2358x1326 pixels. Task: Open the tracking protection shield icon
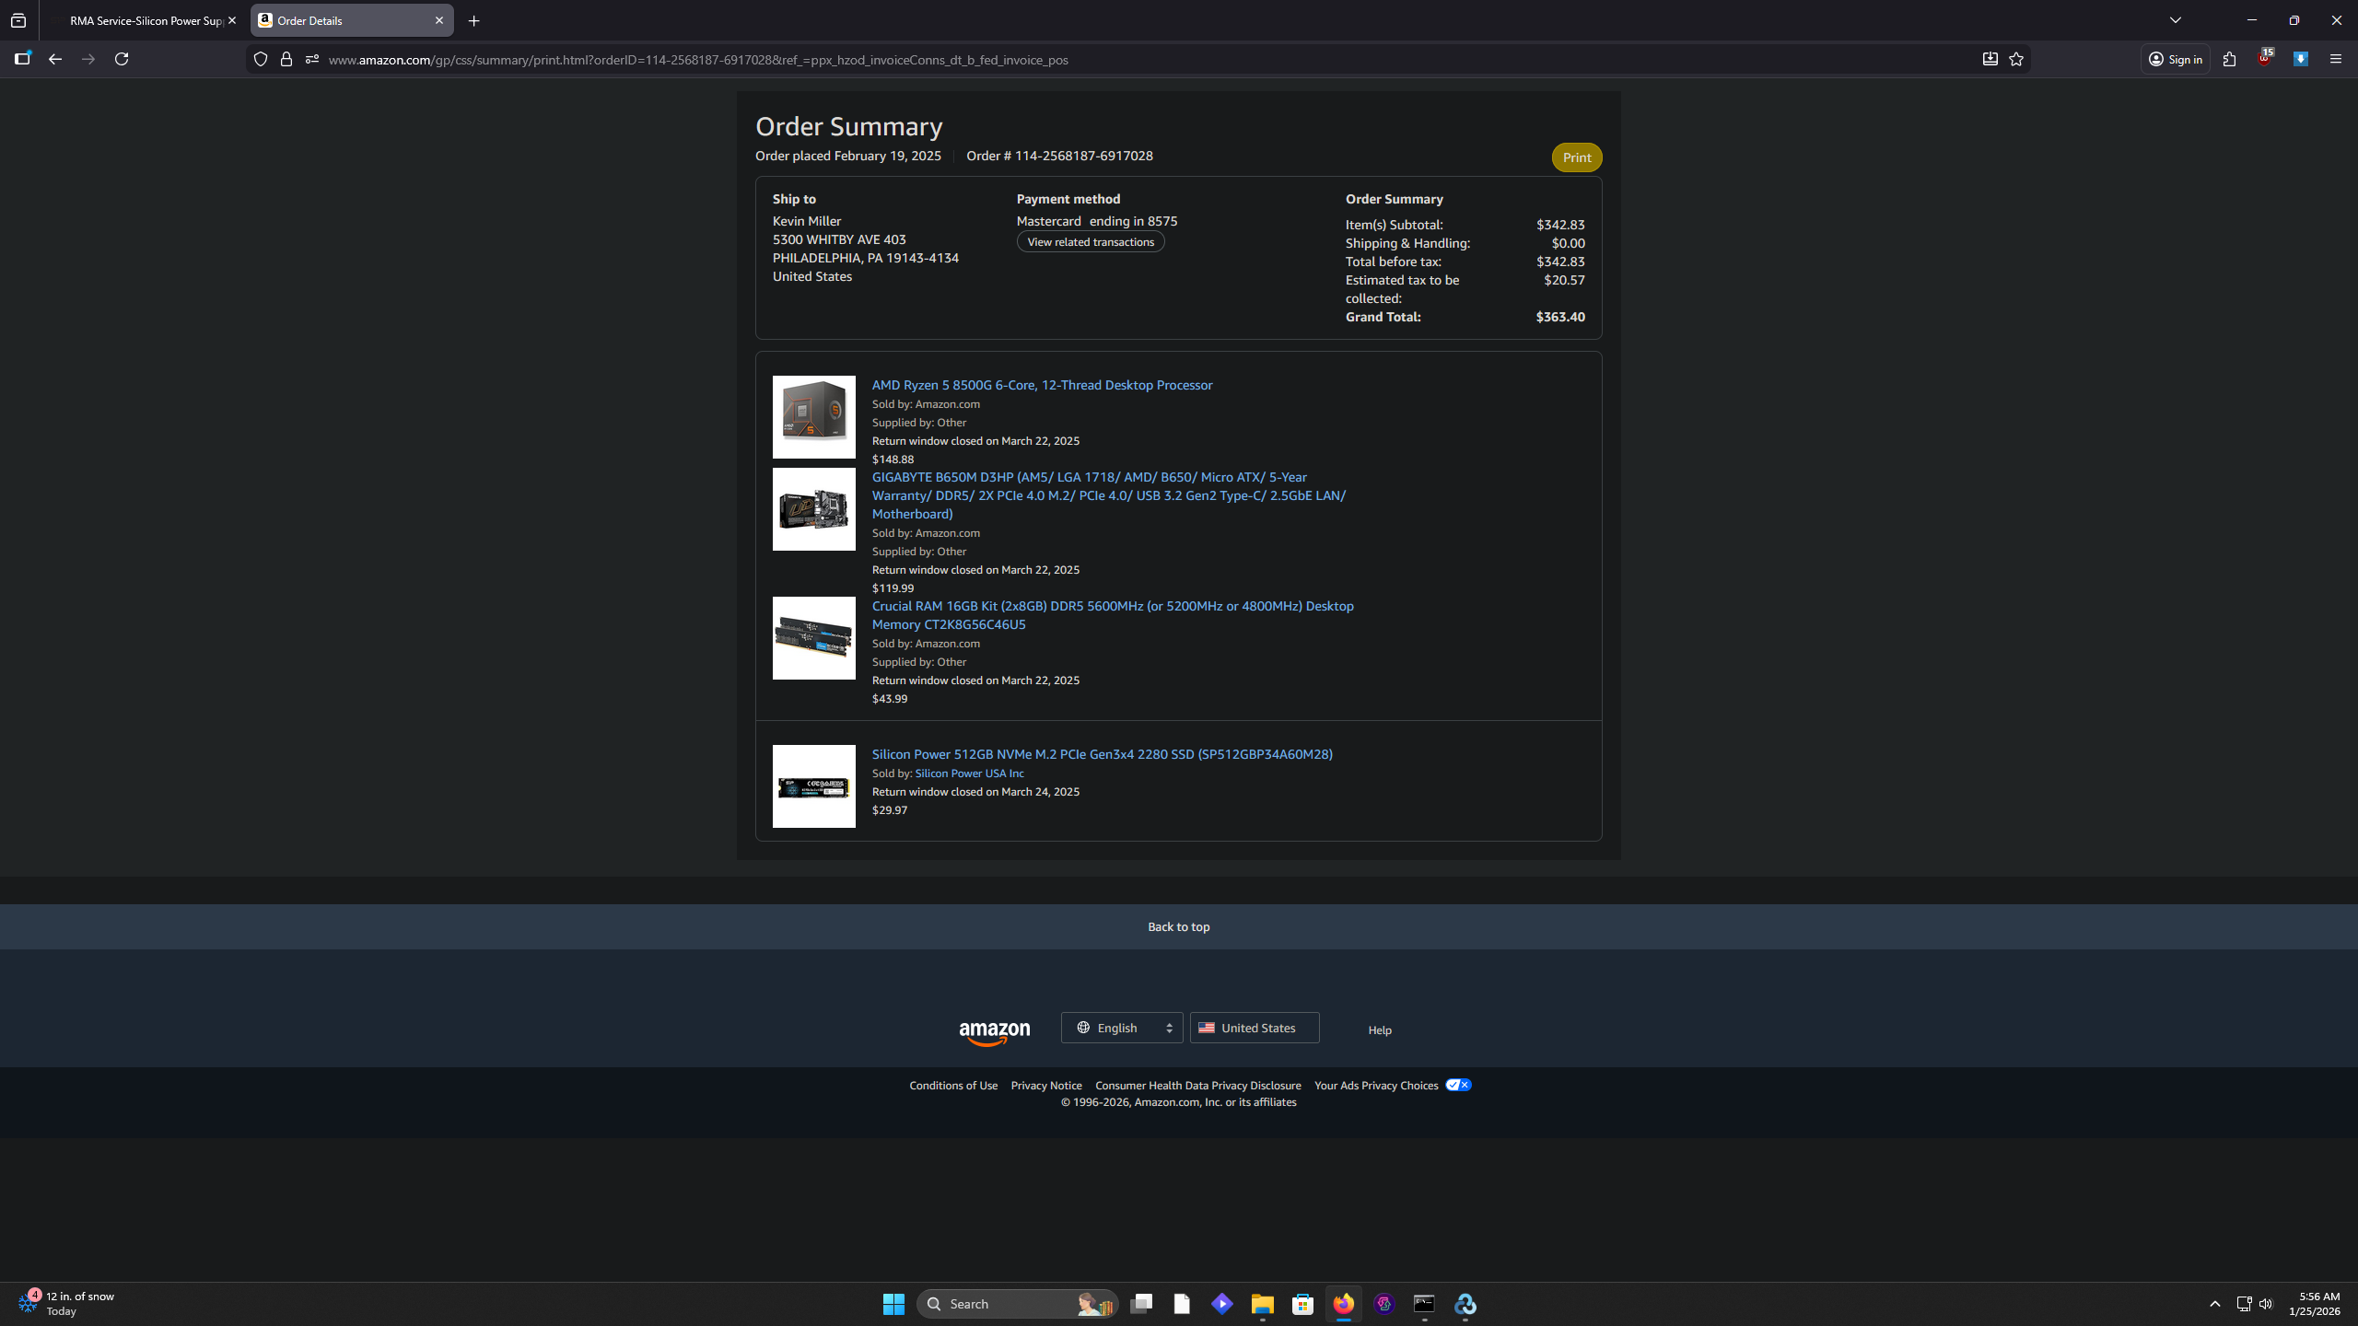click(x=261, y=59)
